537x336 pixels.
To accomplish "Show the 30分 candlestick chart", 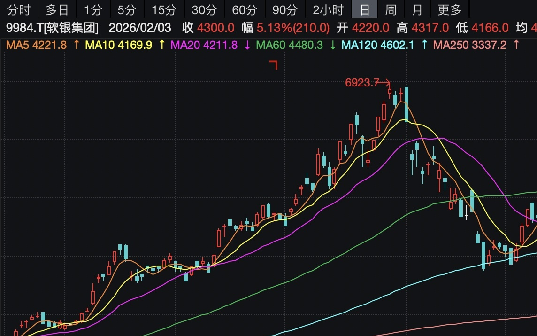I will pyautogui.click(x=205, y=9).
